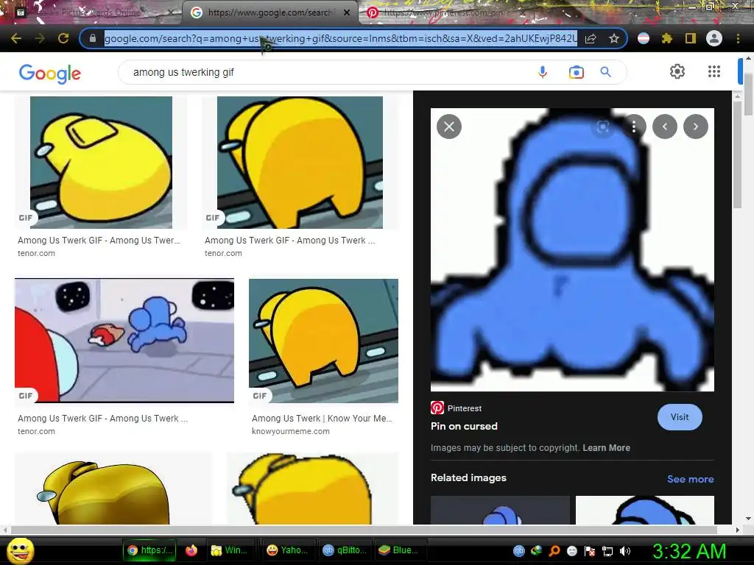Open the Chrome three-dot menu
Screen dimensions: 754x565
pos(738,38)
